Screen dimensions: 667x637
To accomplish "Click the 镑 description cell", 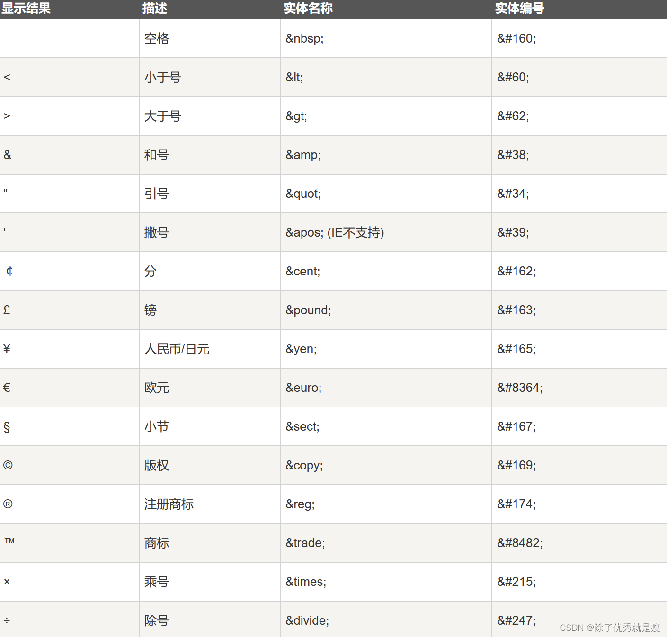I will coord(151,310).
